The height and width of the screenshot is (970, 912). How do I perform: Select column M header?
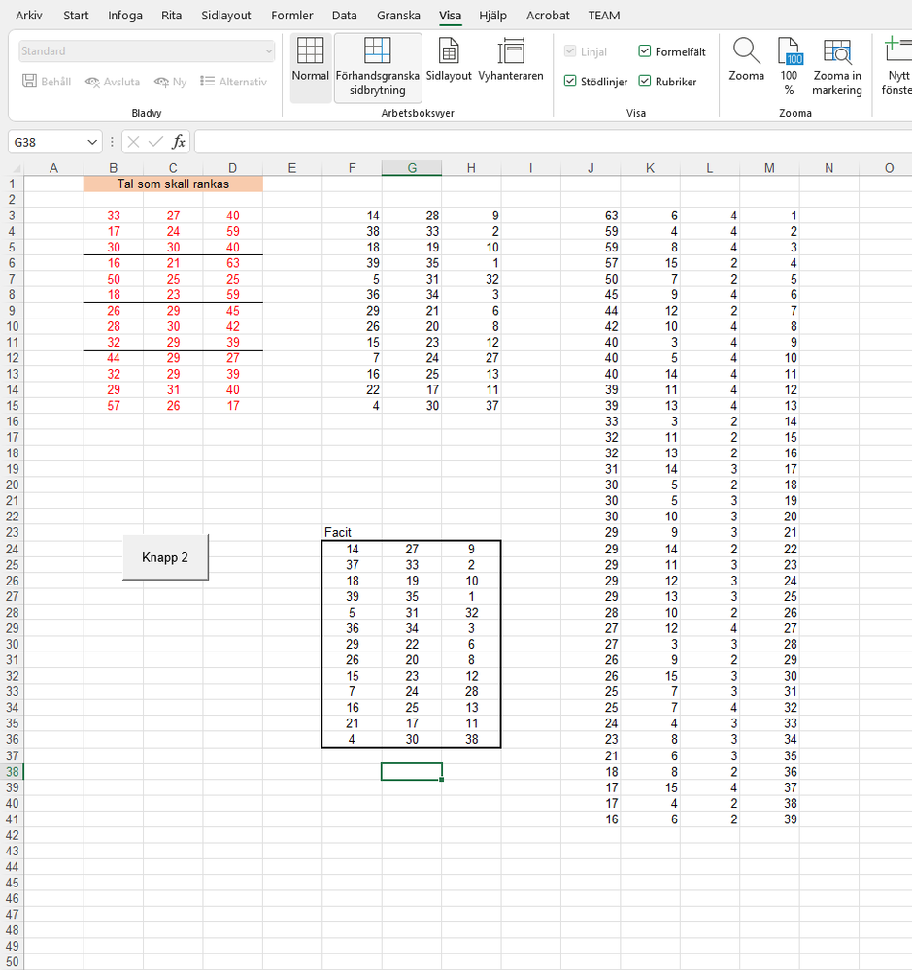tap(769, 168)
